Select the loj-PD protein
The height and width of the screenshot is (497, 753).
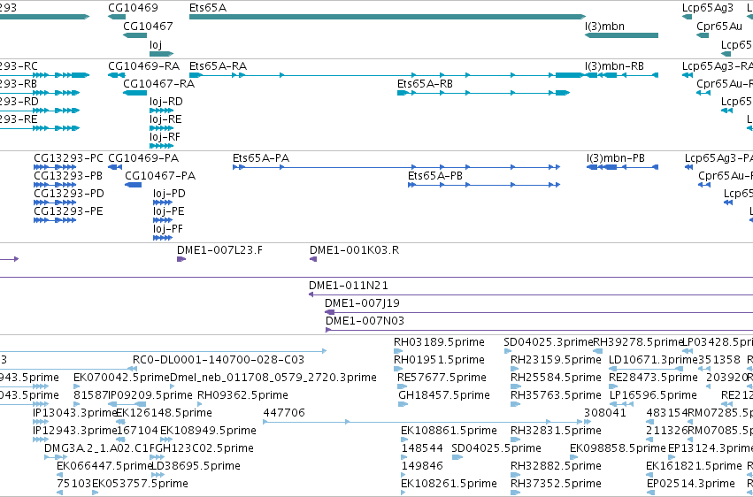click(x=170, y=194)
